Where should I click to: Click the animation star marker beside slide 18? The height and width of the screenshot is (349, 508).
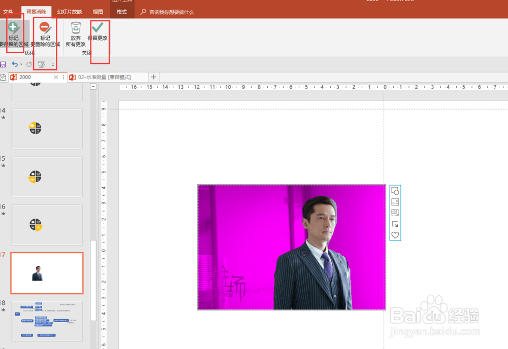3,310
